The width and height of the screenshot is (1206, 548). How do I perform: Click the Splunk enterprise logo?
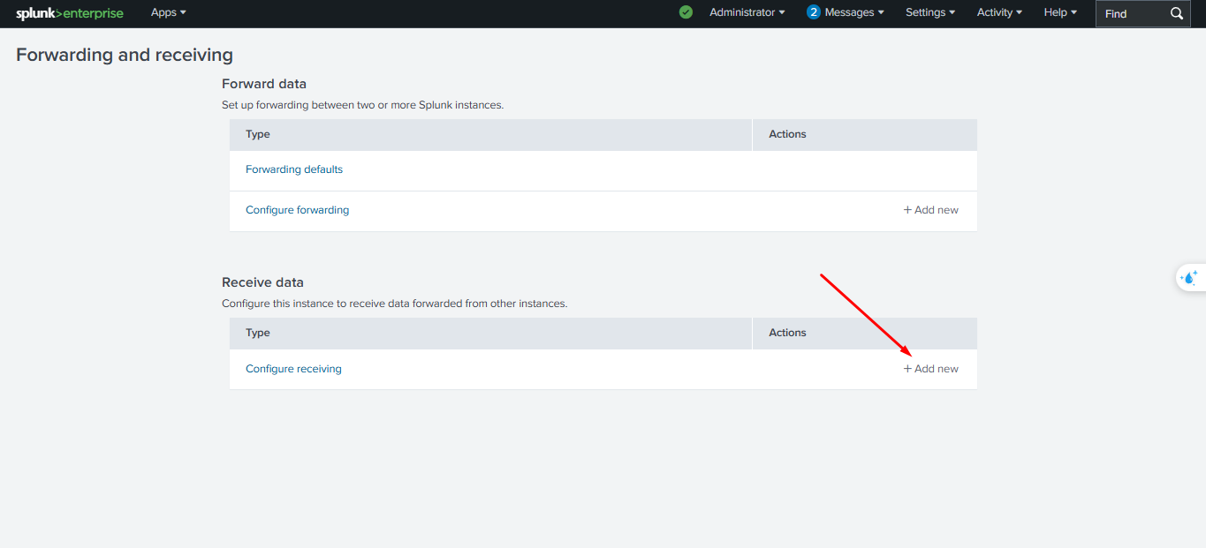click(70, 13)
